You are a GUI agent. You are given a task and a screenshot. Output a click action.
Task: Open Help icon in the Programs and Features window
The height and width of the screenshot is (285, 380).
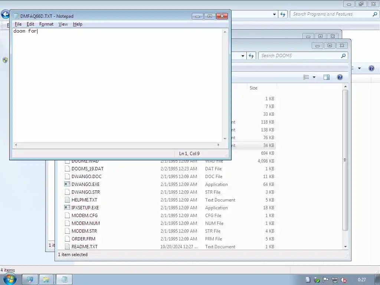point(371,68)
